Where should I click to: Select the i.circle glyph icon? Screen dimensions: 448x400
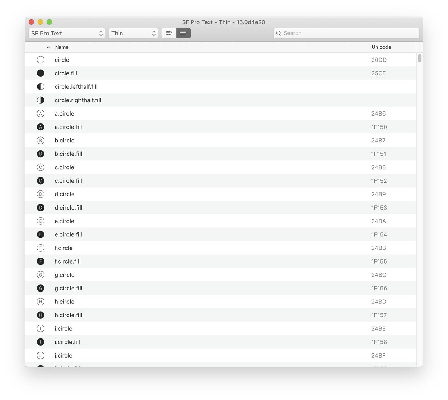[41, 328]
